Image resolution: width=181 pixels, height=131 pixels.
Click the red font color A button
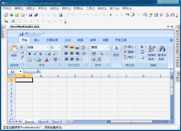[47, 60]
